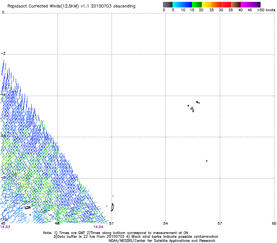The width and height of the screenshot is (277, 243).
Task: Click the '>50 knots' legend label
Action: [266, 10]
